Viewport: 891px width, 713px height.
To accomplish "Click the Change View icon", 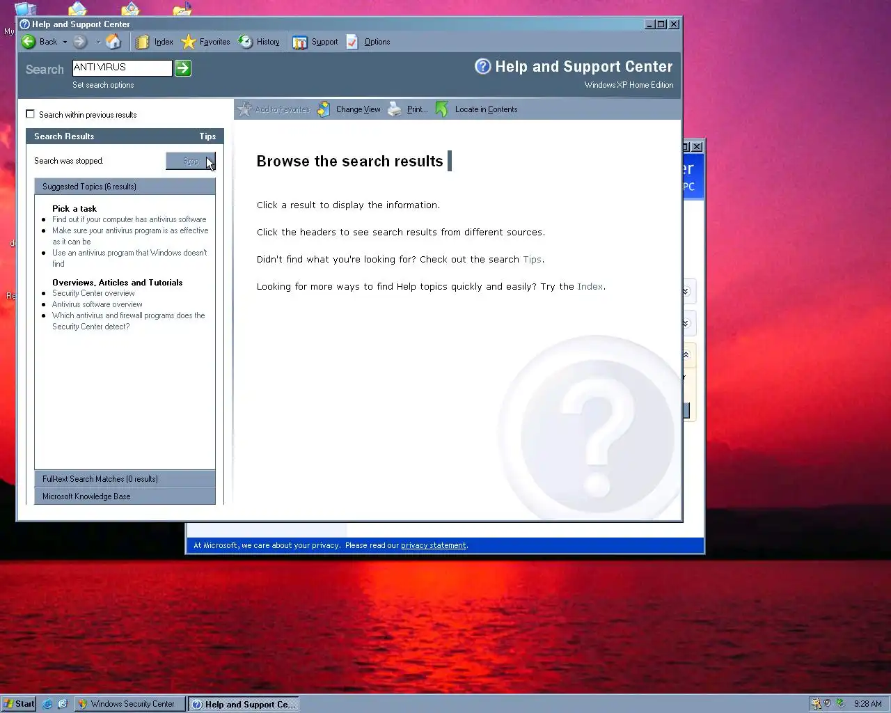I will [x=324, y=109].
